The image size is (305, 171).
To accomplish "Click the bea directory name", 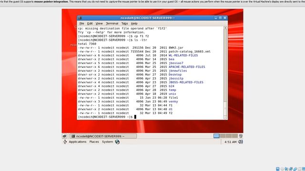I will [x=172, y=59].
